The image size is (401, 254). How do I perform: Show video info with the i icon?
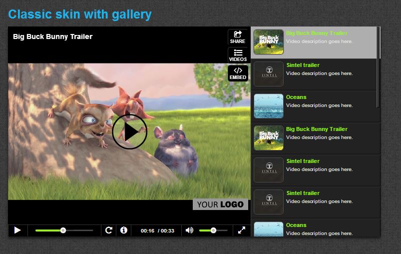point(124,230)
